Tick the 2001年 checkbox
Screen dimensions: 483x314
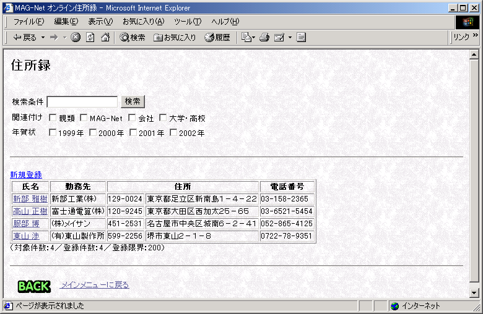coord(133,132)
